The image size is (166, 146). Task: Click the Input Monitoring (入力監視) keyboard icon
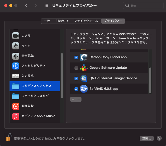click(16, 76)
